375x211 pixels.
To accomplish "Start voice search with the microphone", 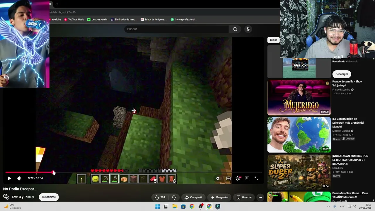I will pos(248,29).
